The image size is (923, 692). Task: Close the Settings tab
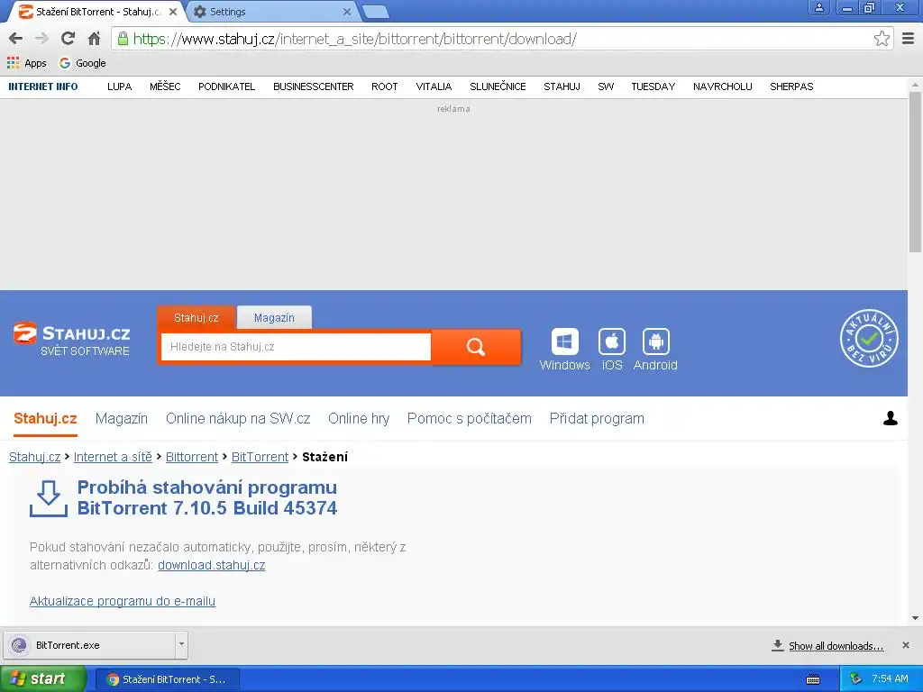point(347,12)
